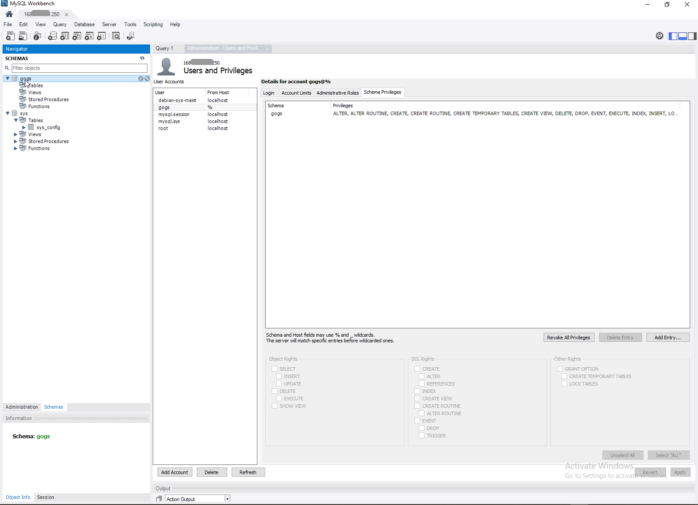Click the Output panel layout icon
This screenshot has width=698, height=505.
pyautogui.click(x=159, y=499)
